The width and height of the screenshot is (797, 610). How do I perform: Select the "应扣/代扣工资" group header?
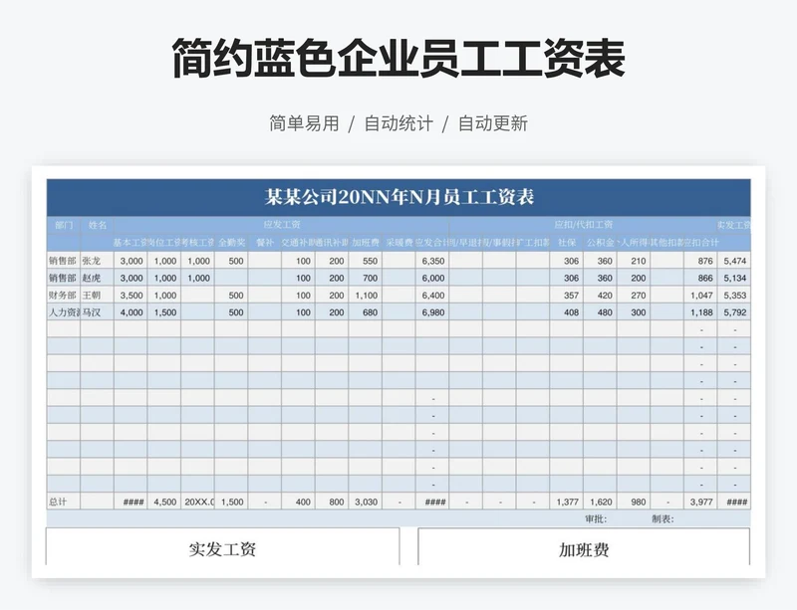583,225
